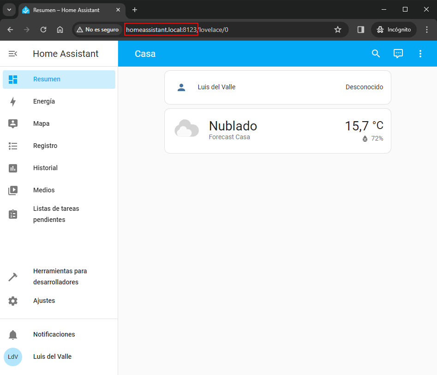Click the developer tools hammer icon

click(x=13, y=277)
